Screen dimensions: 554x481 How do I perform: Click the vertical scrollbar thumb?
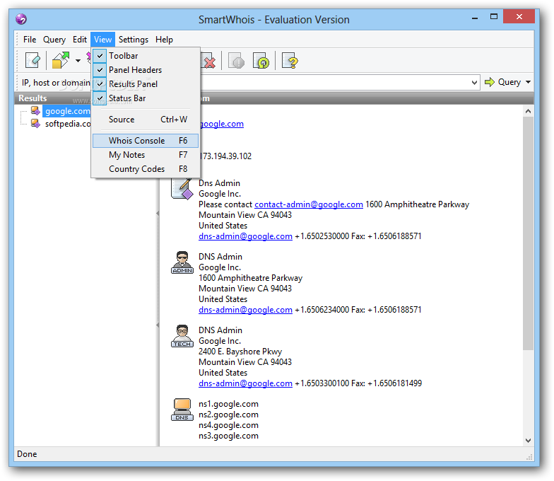pos(529,233)
